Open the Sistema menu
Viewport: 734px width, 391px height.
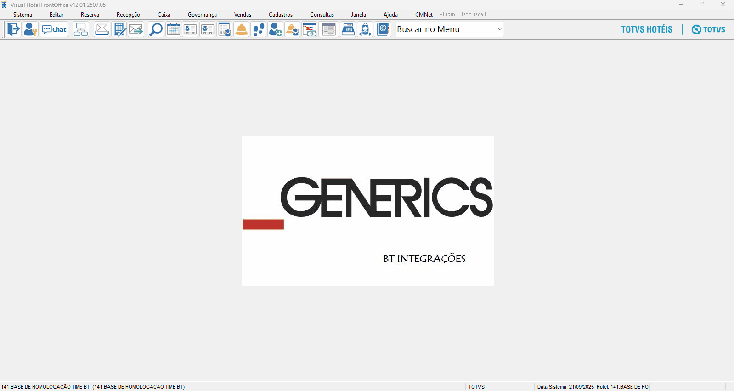[23, 15]
